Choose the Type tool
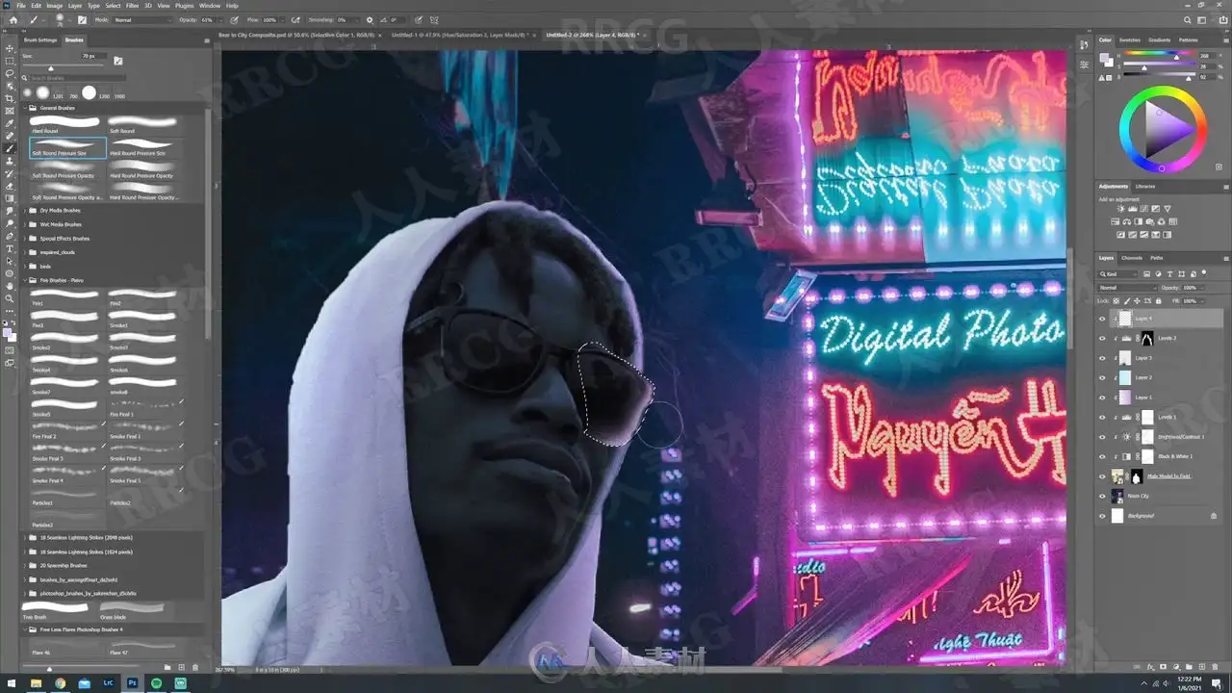Viewport: 1232px width, 693px height. click(x=10, y=248)
